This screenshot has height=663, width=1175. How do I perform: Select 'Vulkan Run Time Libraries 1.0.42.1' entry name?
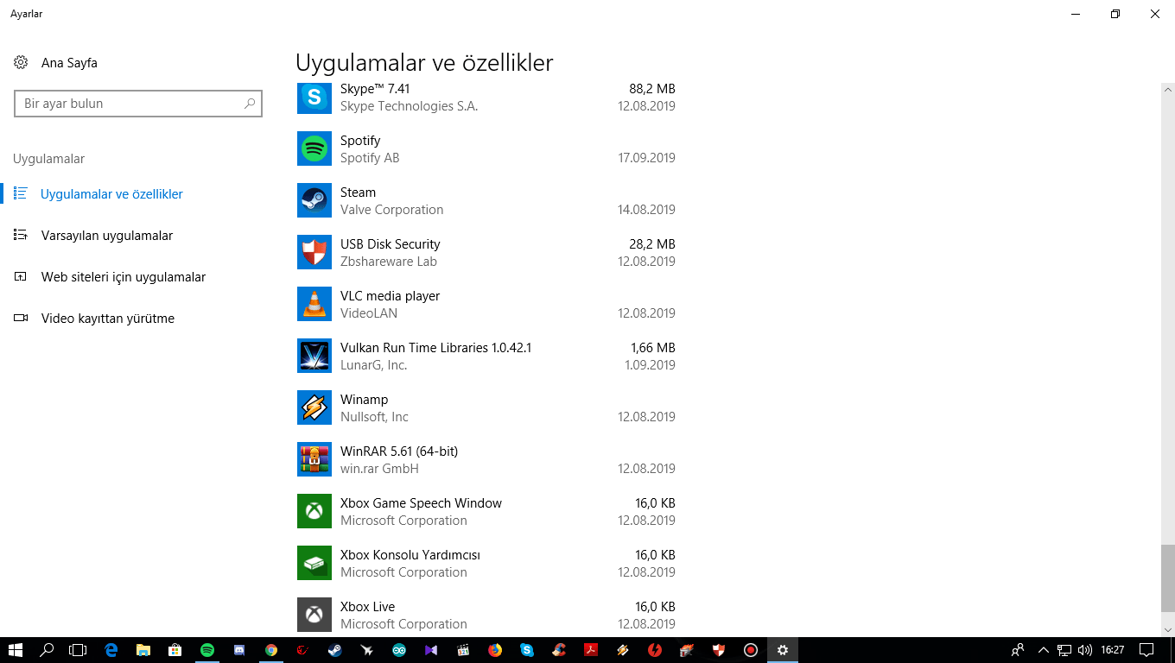(435, 348)
